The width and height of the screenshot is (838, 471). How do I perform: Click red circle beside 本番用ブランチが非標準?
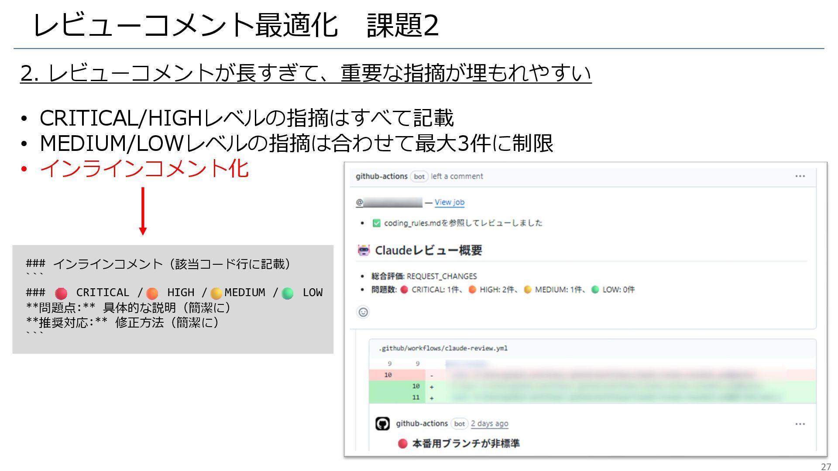(402, 444)
